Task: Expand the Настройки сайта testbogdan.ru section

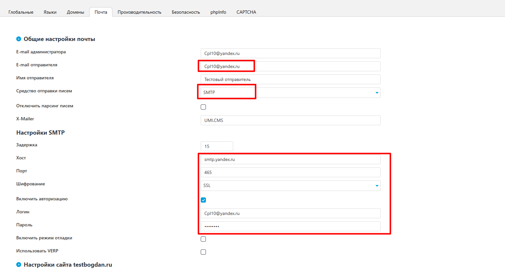Action: (19, 265)
